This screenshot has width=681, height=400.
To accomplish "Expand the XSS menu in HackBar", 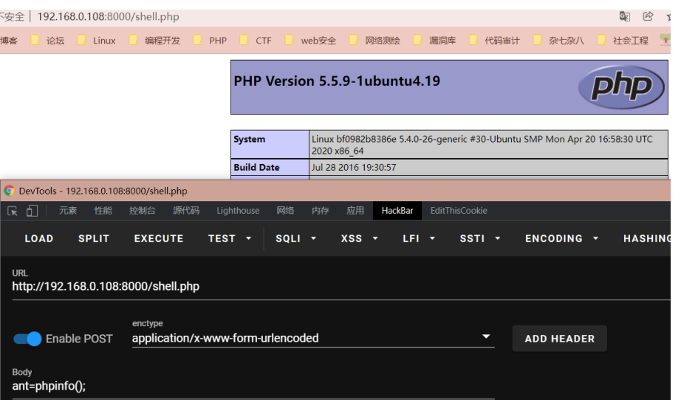I will click(359, 238).
